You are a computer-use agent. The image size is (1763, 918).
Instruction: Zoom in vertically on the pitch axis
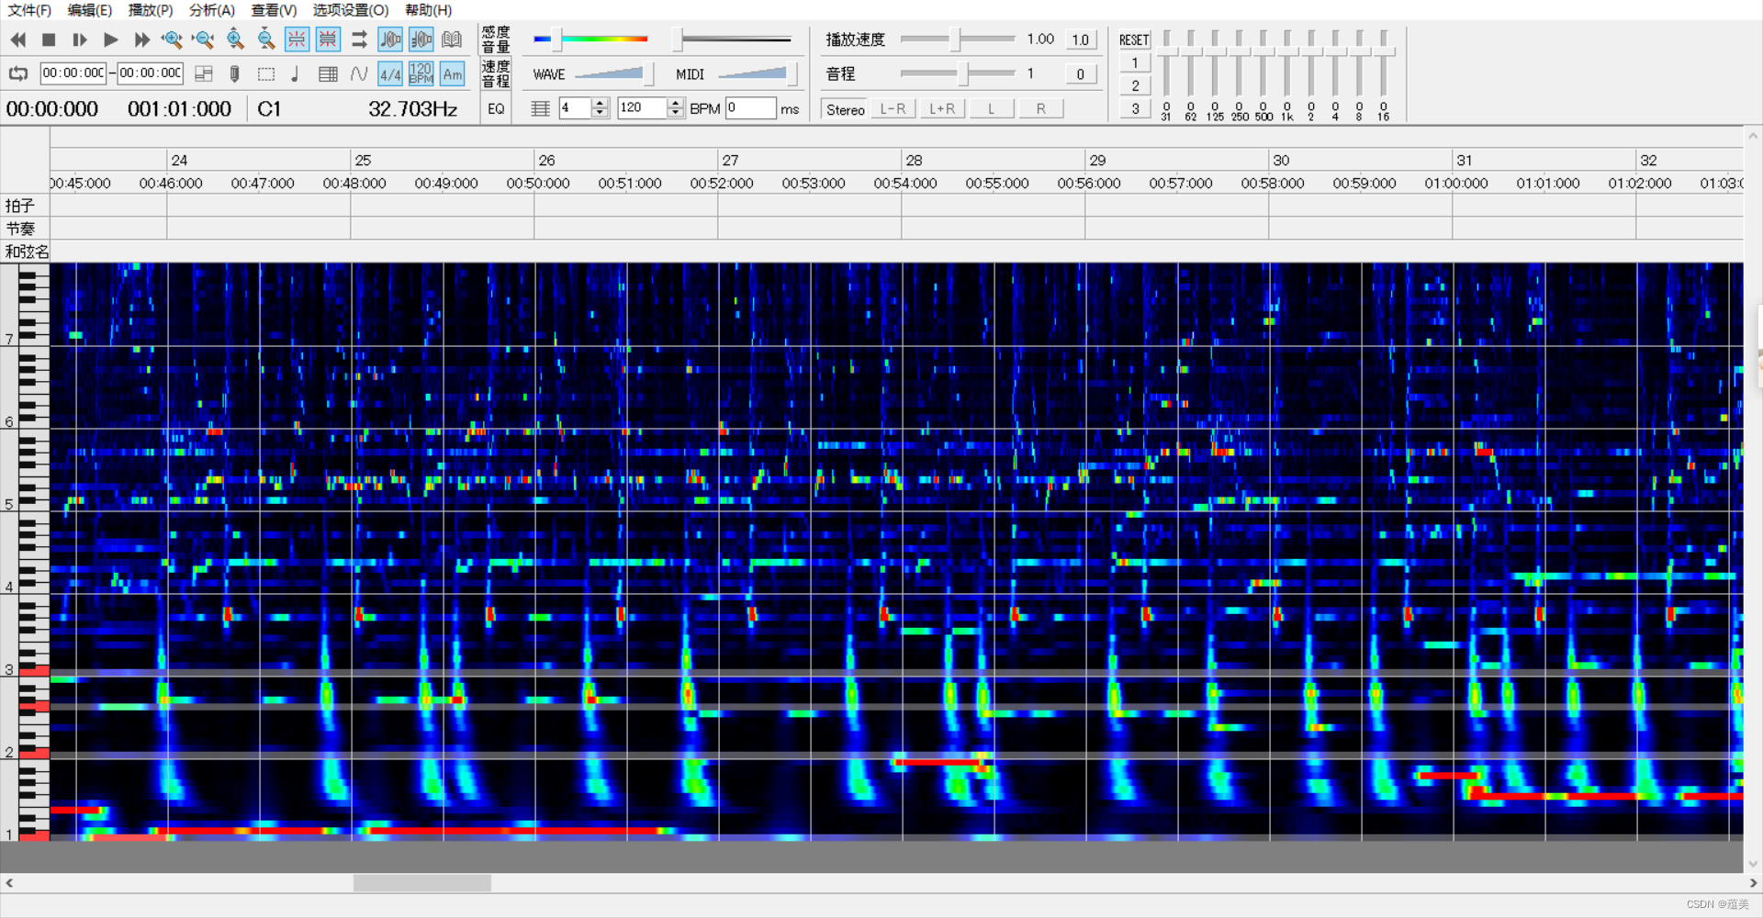[x=235, y=39]
